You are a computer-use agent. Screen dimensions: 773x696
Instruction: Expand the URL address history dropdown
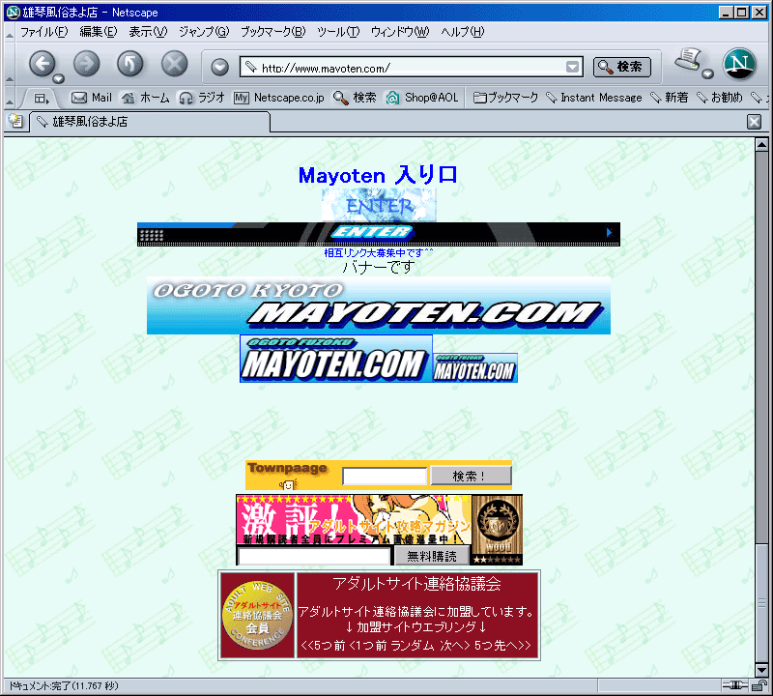(572, 67)
